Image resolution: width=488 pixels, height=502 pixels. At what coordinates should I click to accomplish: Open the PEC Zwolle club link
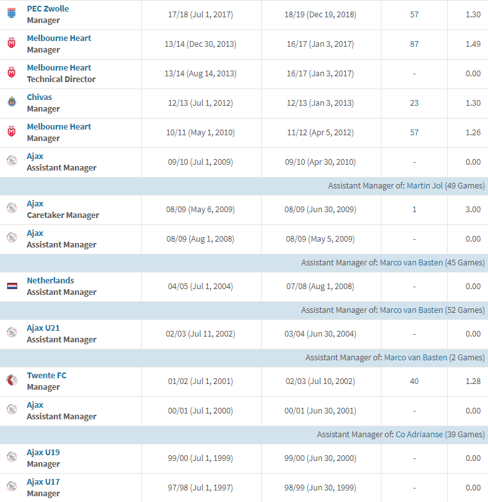[x=47, y=9]
